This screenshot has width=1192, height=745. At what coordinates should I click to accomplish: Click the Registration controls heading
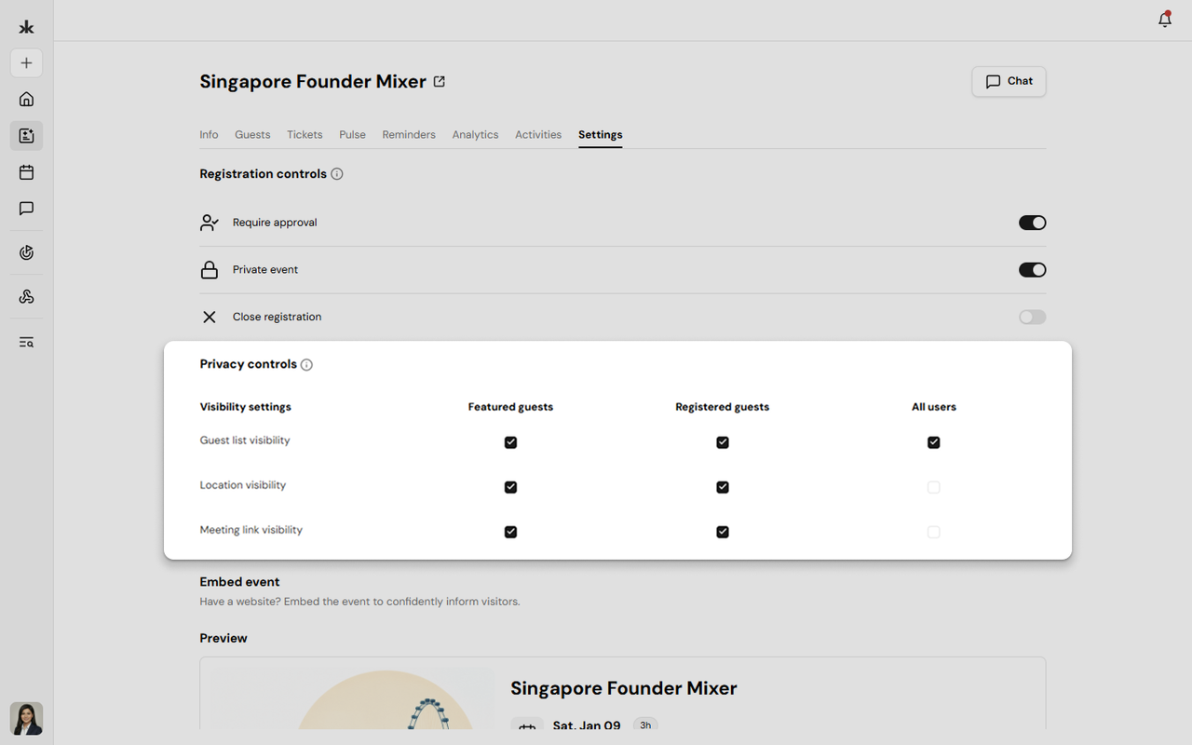point(263,174)
